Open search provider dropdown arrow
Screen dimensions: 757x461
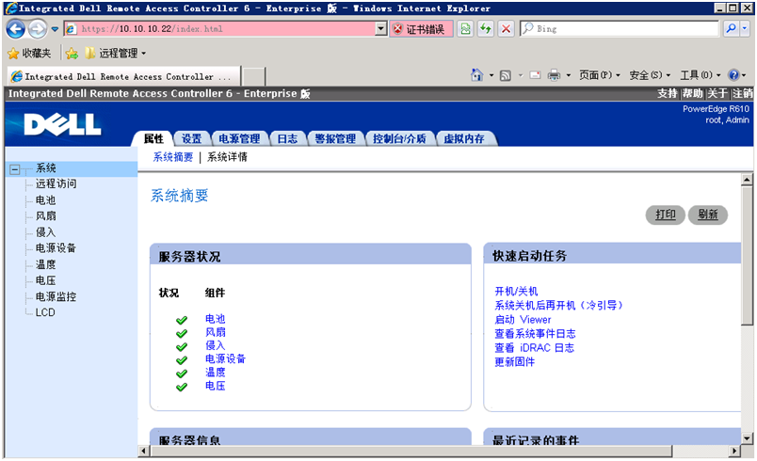tap(745, 29)
